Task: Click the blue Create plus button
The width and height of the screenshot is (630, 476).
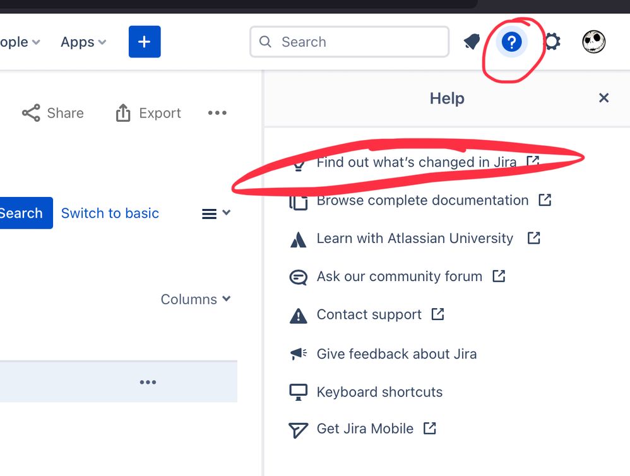Action: coord(145,42)
